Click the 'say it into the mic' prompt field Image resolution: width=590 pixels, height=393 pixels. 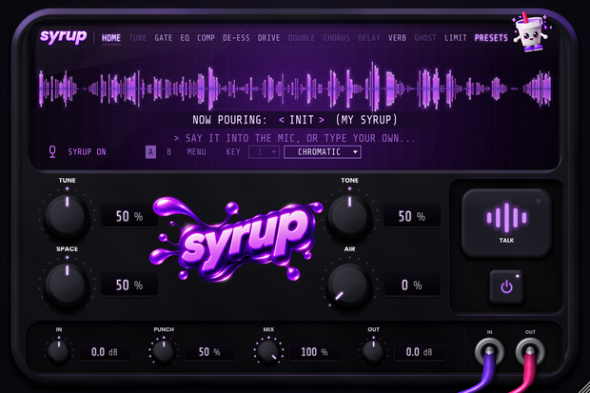click(294, 139)
